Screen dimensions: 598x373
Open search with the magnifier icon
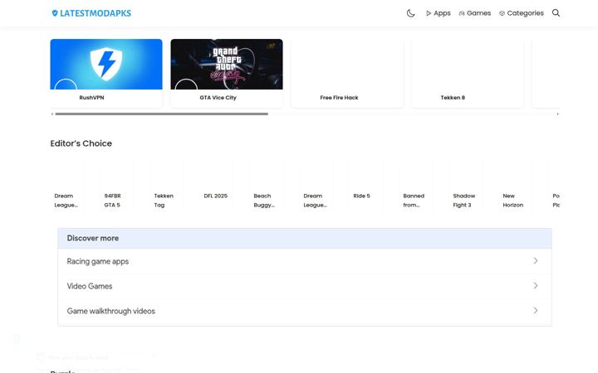click(x=556, y=13)
